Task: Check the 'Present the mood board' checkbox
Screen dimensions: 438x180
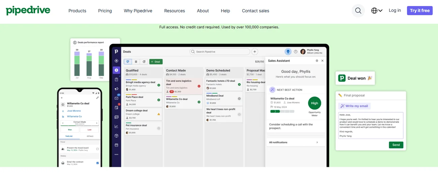Action: 97,149
